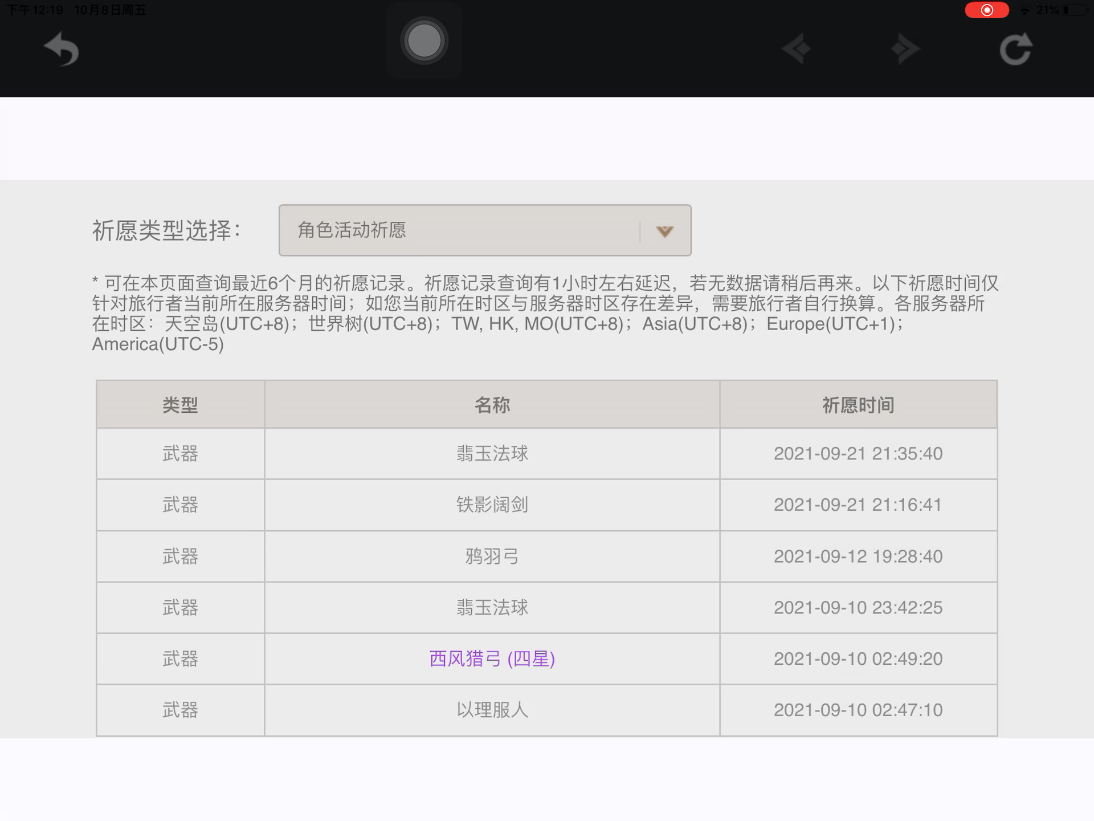Click the dropdown arrow chevron
This screenshot has height=821, width=1094.
(x=664, y=231)
